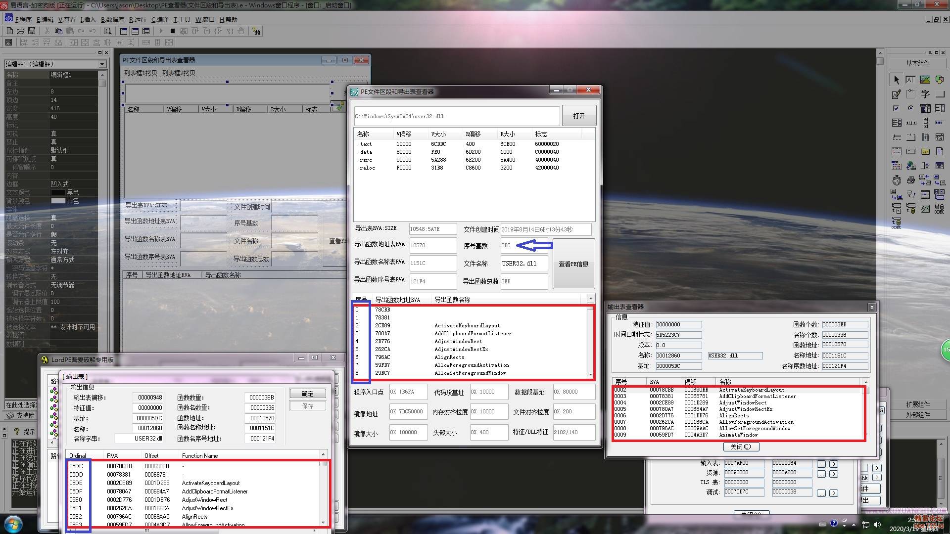Click the binoculars search icon in toolbar
950x534 pixels.
coord(256,31)
